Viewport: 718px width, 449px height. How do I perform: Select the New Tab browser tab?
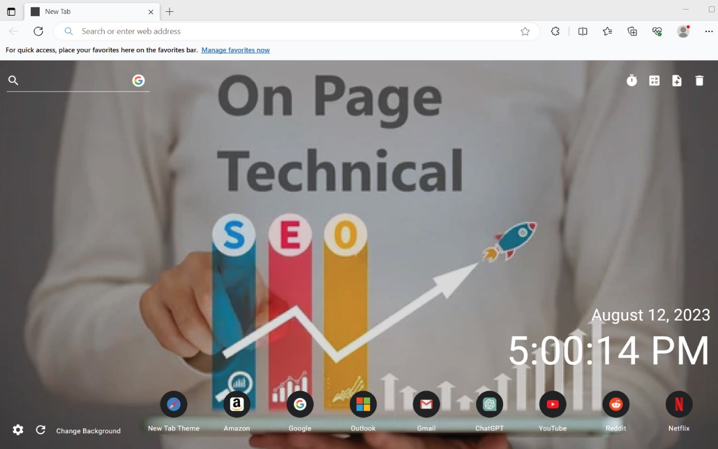93,11
